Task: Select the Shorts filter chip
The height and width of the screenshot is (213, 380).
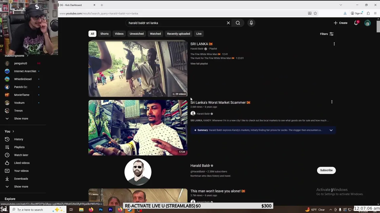Action: point(104,34)
